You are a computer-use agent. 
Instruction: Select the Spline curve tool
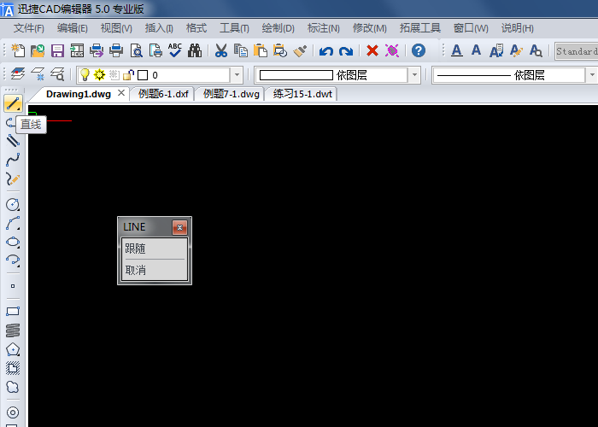click(x=13, y=160)
